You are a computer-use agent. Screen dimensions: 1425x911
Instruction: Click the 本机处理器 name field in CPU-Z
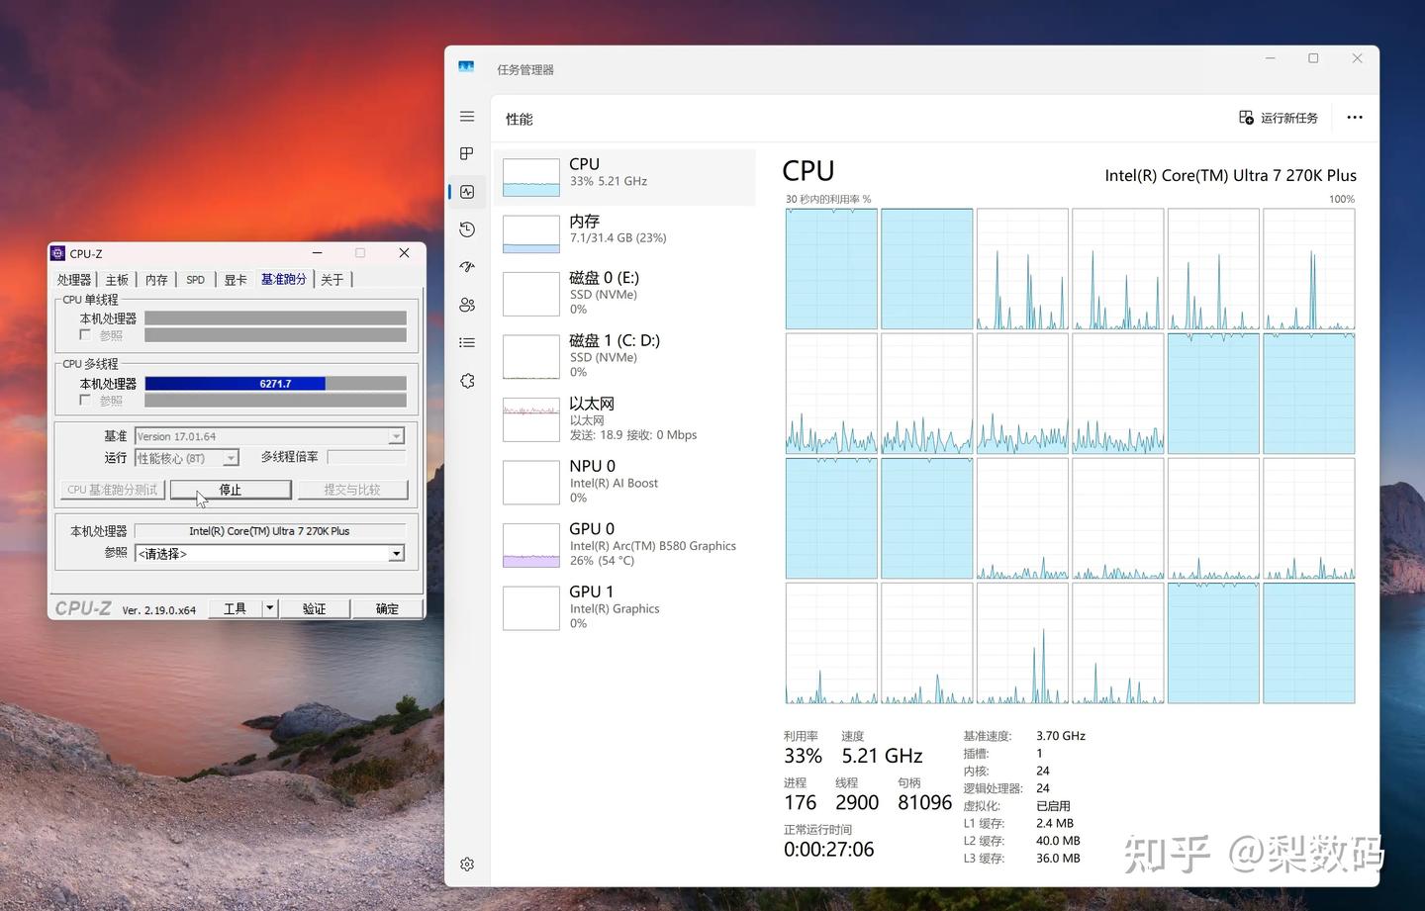coord(269,531)
